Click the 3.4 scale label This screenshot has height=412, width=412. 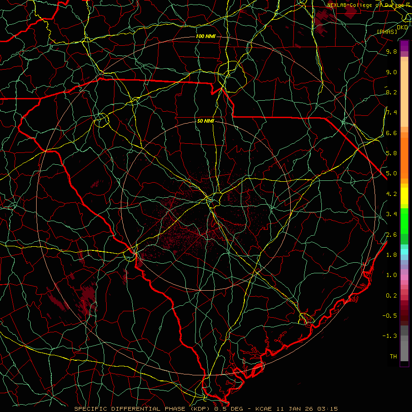point(391,214)
